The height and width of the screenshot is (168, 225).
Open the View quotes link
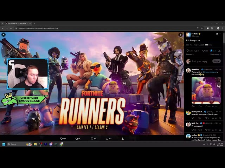tap(215, 55)
